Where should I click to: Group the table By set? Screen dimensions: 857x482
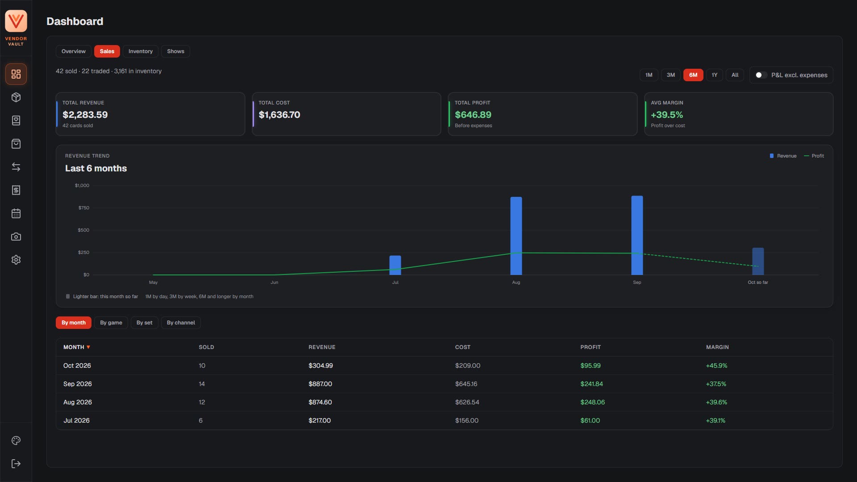(x=144, y=323)
